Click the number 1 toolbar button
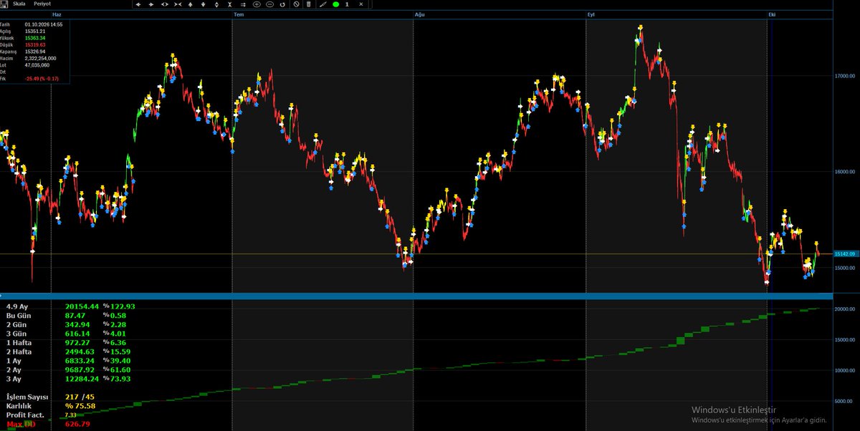 point(347,4)
